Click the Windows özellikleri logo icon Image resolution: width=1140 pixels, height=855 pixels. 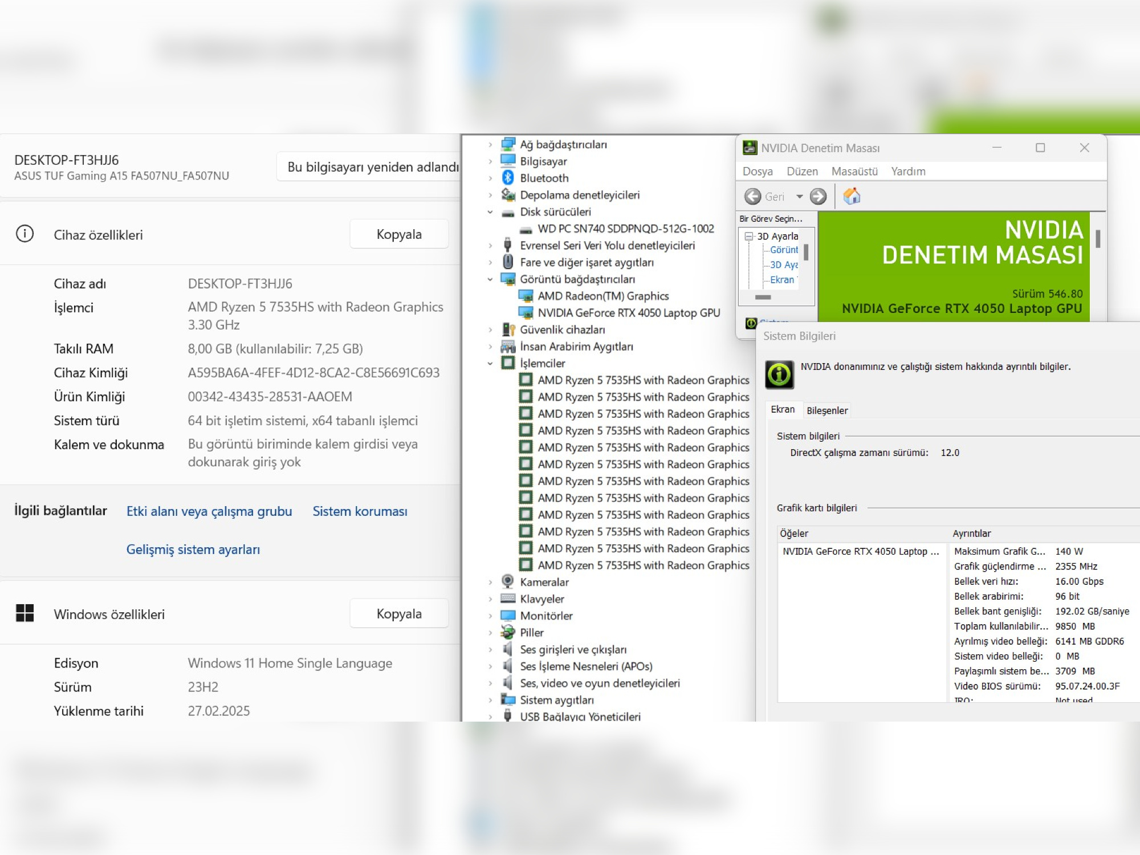[25, 613]
